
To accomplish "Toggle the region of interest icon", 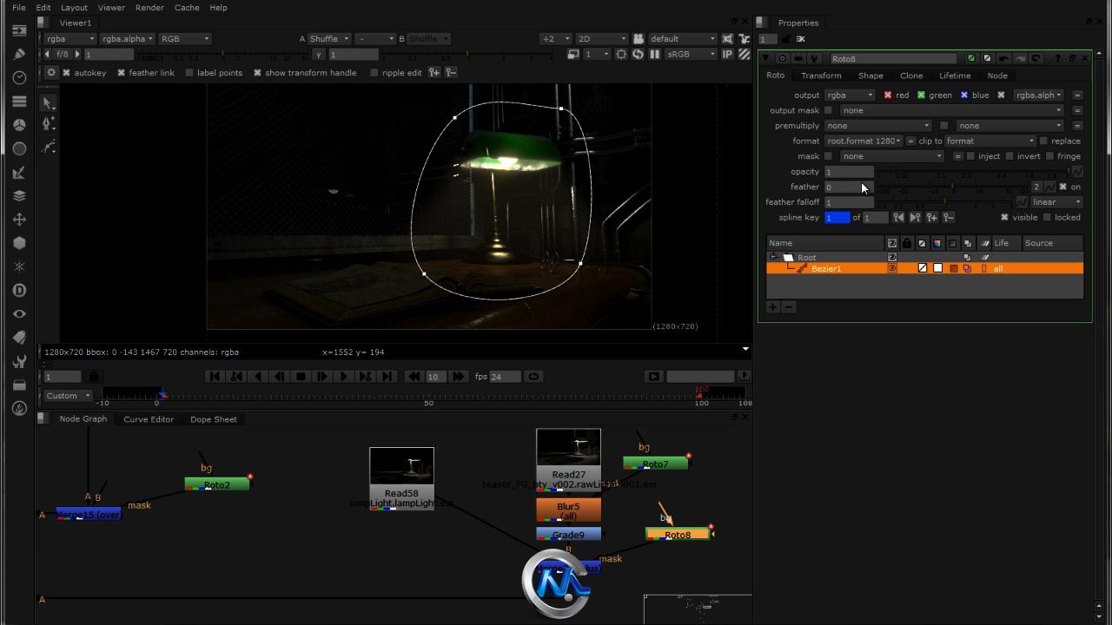I will tap(620, 54).
